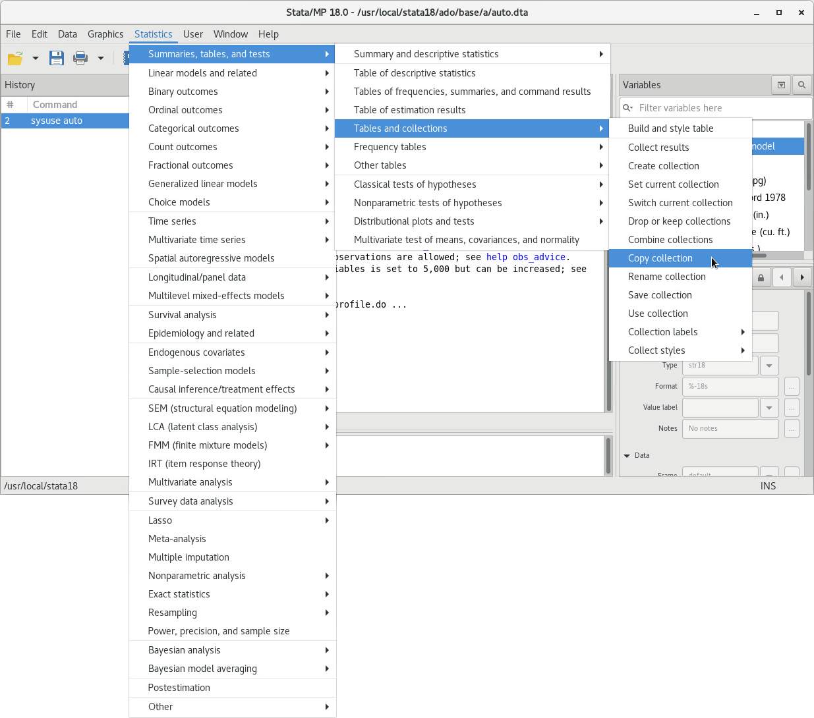
Task: Select Collect results entry
Action: [680, 148]
